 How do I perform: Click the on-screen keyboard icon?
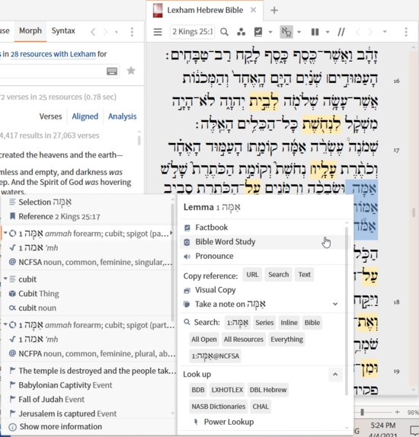tap(112, 72)
